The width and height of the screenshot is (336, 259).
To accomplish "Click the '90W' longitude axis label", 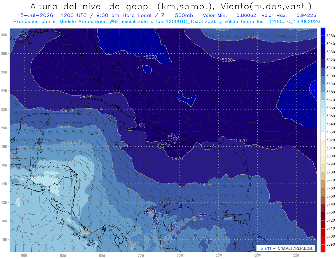I will (x=24, y=255).
